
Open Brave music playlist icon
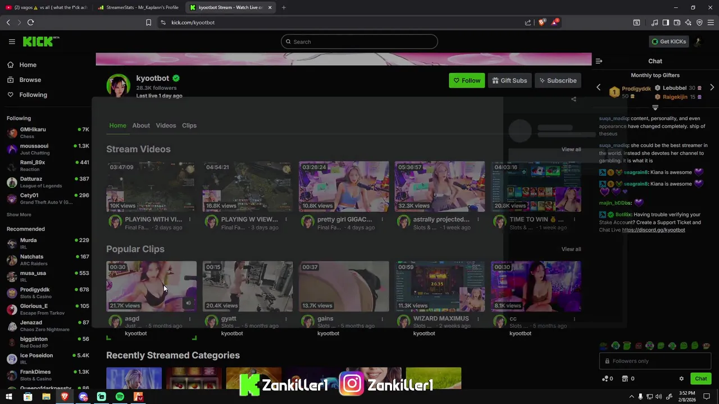pyautogui.click(x=654, y=22)
